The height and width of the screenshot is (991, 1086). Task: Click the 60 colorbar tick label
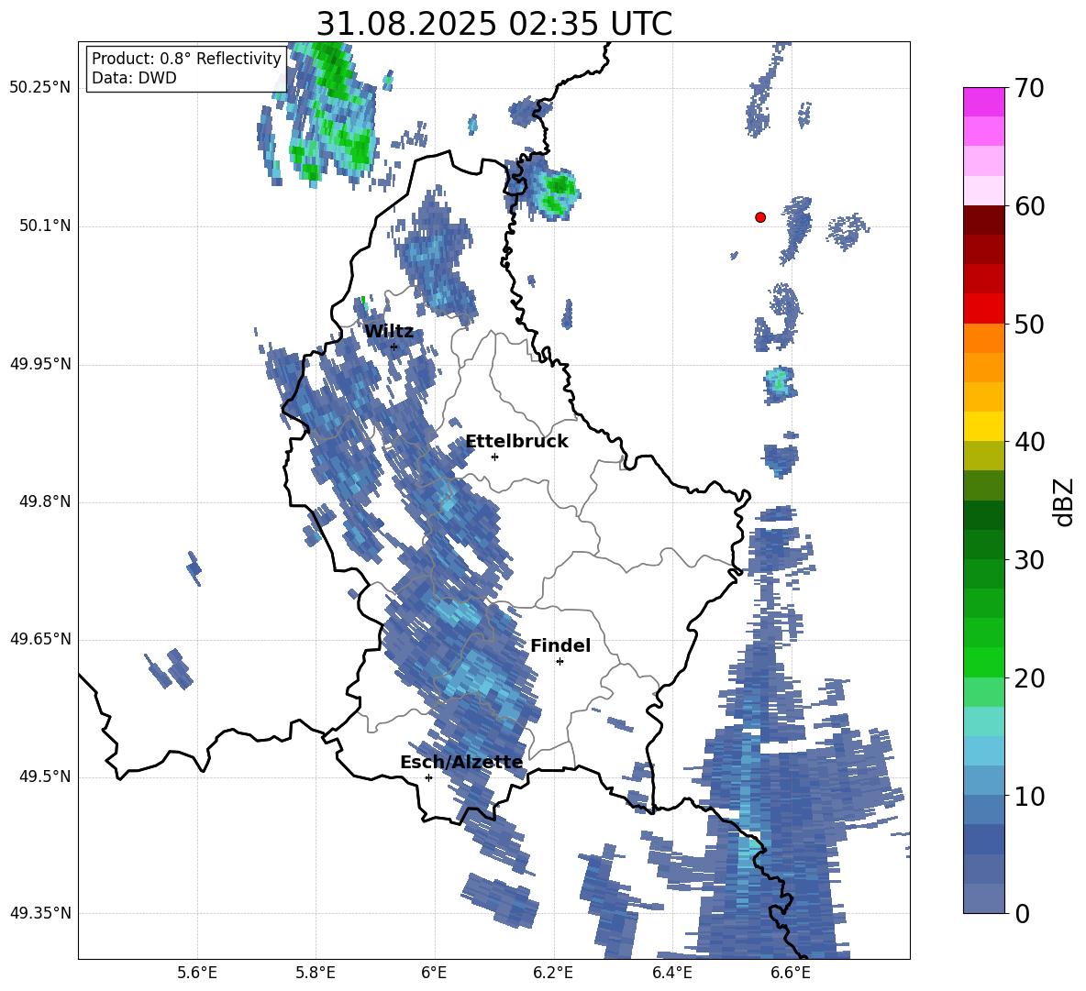[x=1029, y=206]
